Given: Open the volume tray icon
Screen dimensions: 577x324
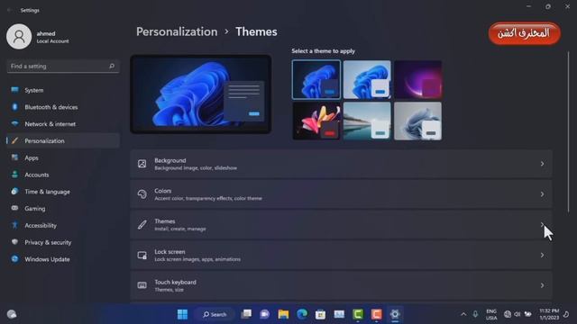Looking at the screenshot, I should click(x=517, y=314).
